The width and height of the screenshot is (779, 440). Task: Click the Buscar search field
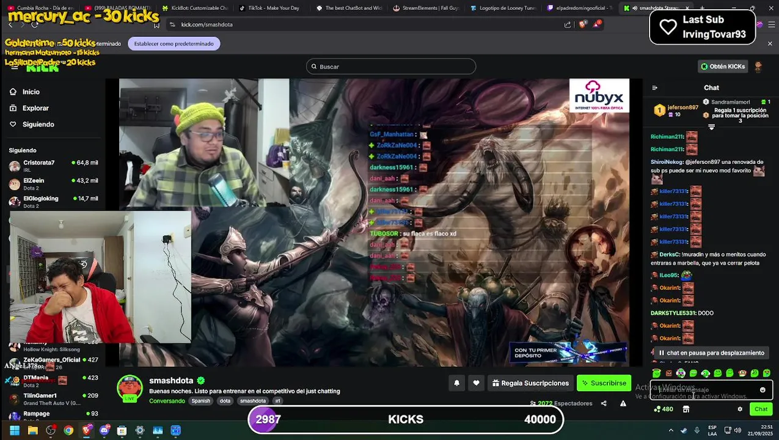pos(390,67)
